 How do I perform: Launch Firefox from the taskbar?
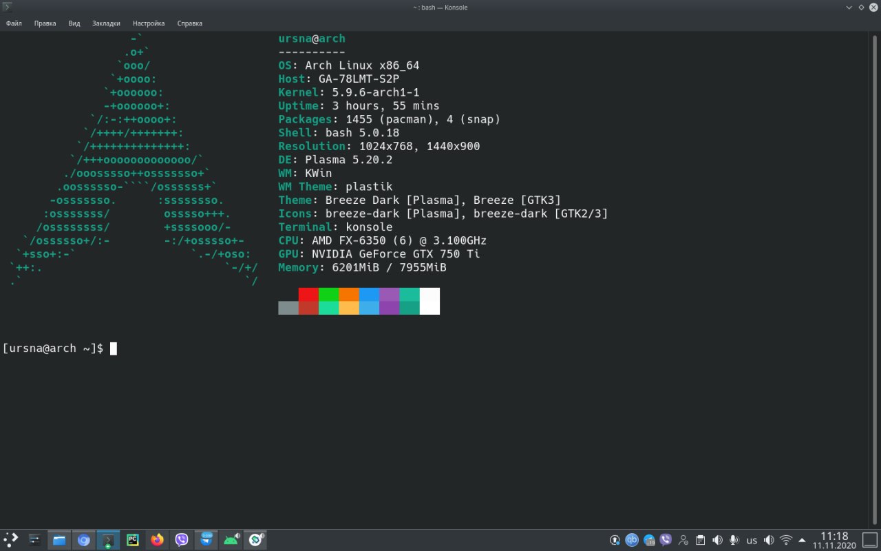point(158,540)
